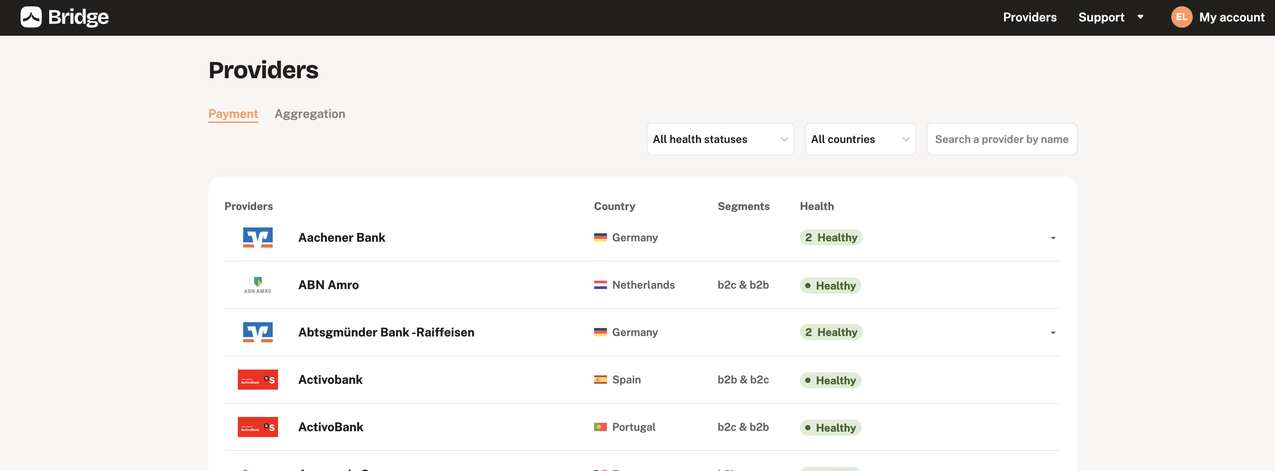The width and height of the screenshot is (1275, 471).
Task: Click the Providers column header
Action: 249,206
